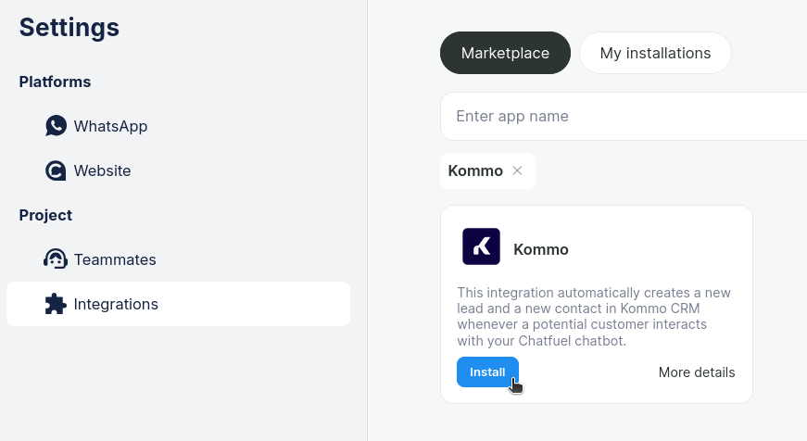The height and width of the screenshot is (441, 807).
Task: Click the Website platform icon
Action: (x=56, y=171)
